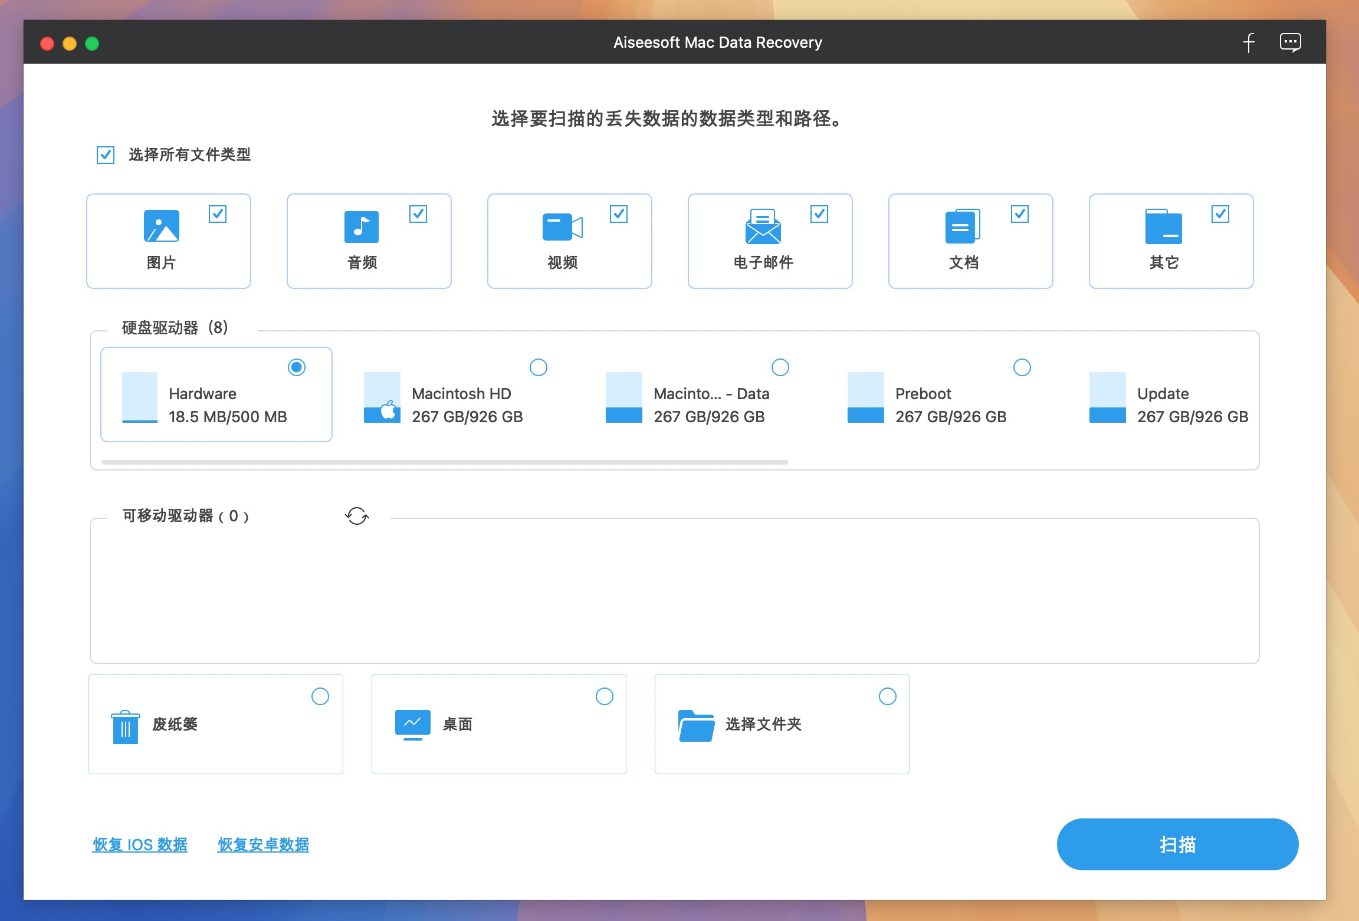Image resolution: width=1359 pixels, height=921 pixels.
Task: Click the 其它 folder icon
Action: pos(1163,226)
